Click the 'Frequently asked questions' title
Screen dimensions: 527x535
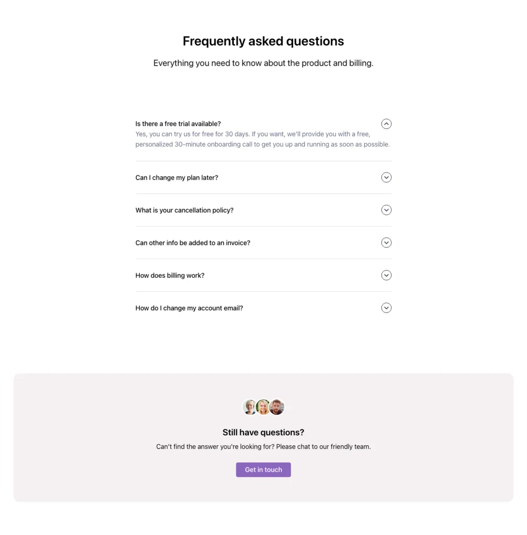click(263, 41)
